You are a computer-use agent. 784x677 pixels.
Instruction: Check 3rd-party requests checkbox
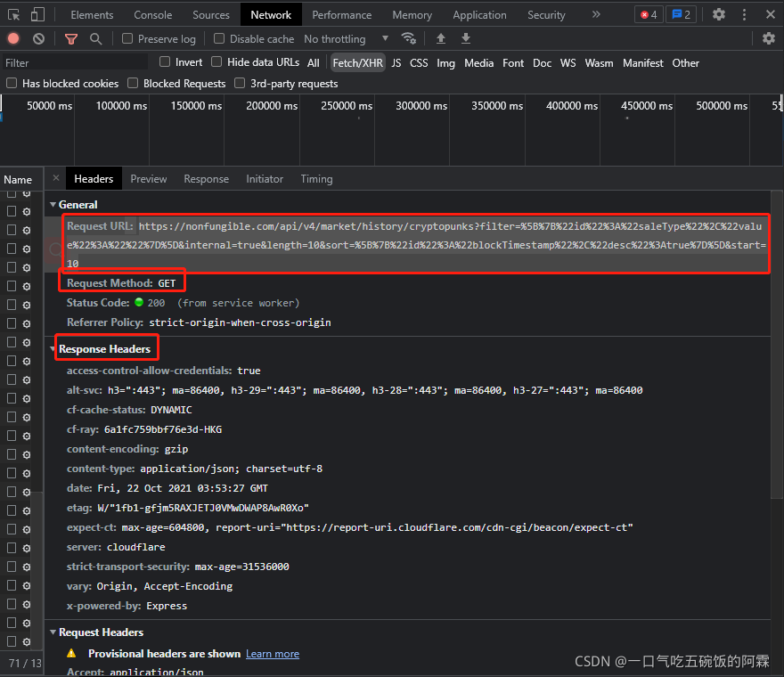pyautogui.click(x=240, y=83)
